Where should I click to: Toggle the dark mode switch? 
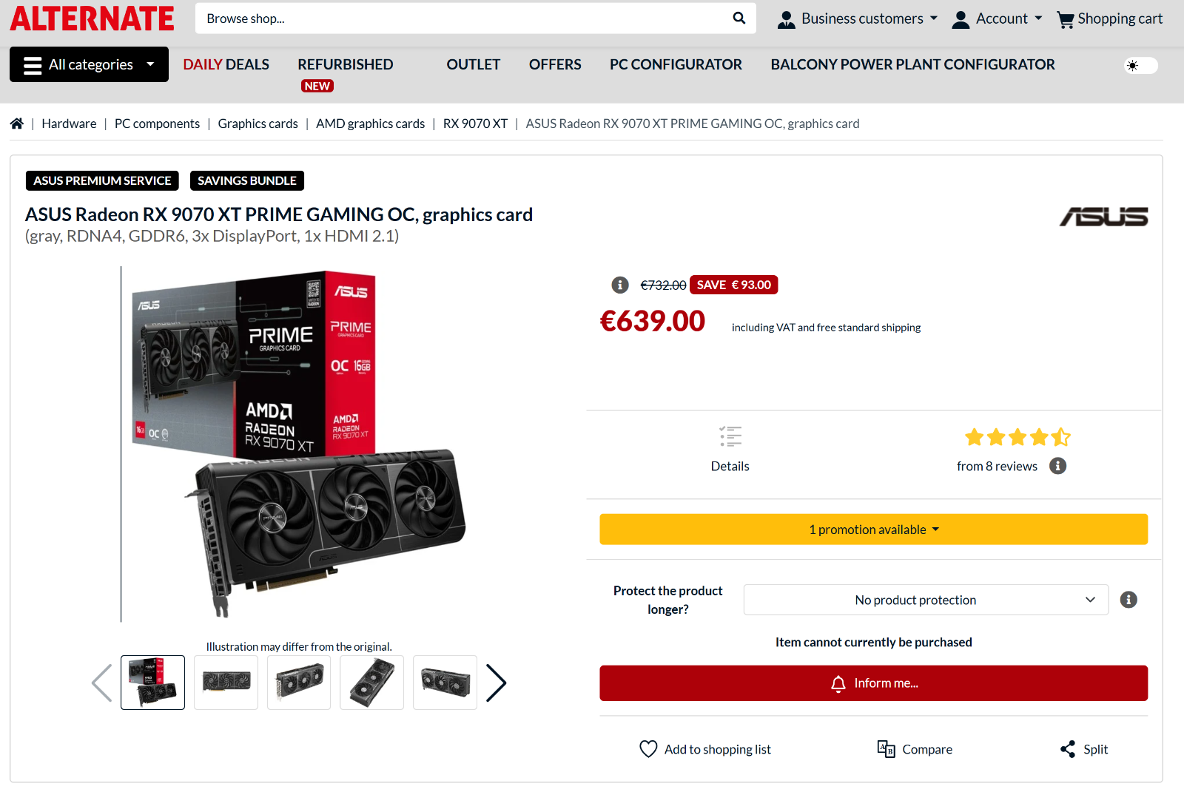click(1140, 66)
